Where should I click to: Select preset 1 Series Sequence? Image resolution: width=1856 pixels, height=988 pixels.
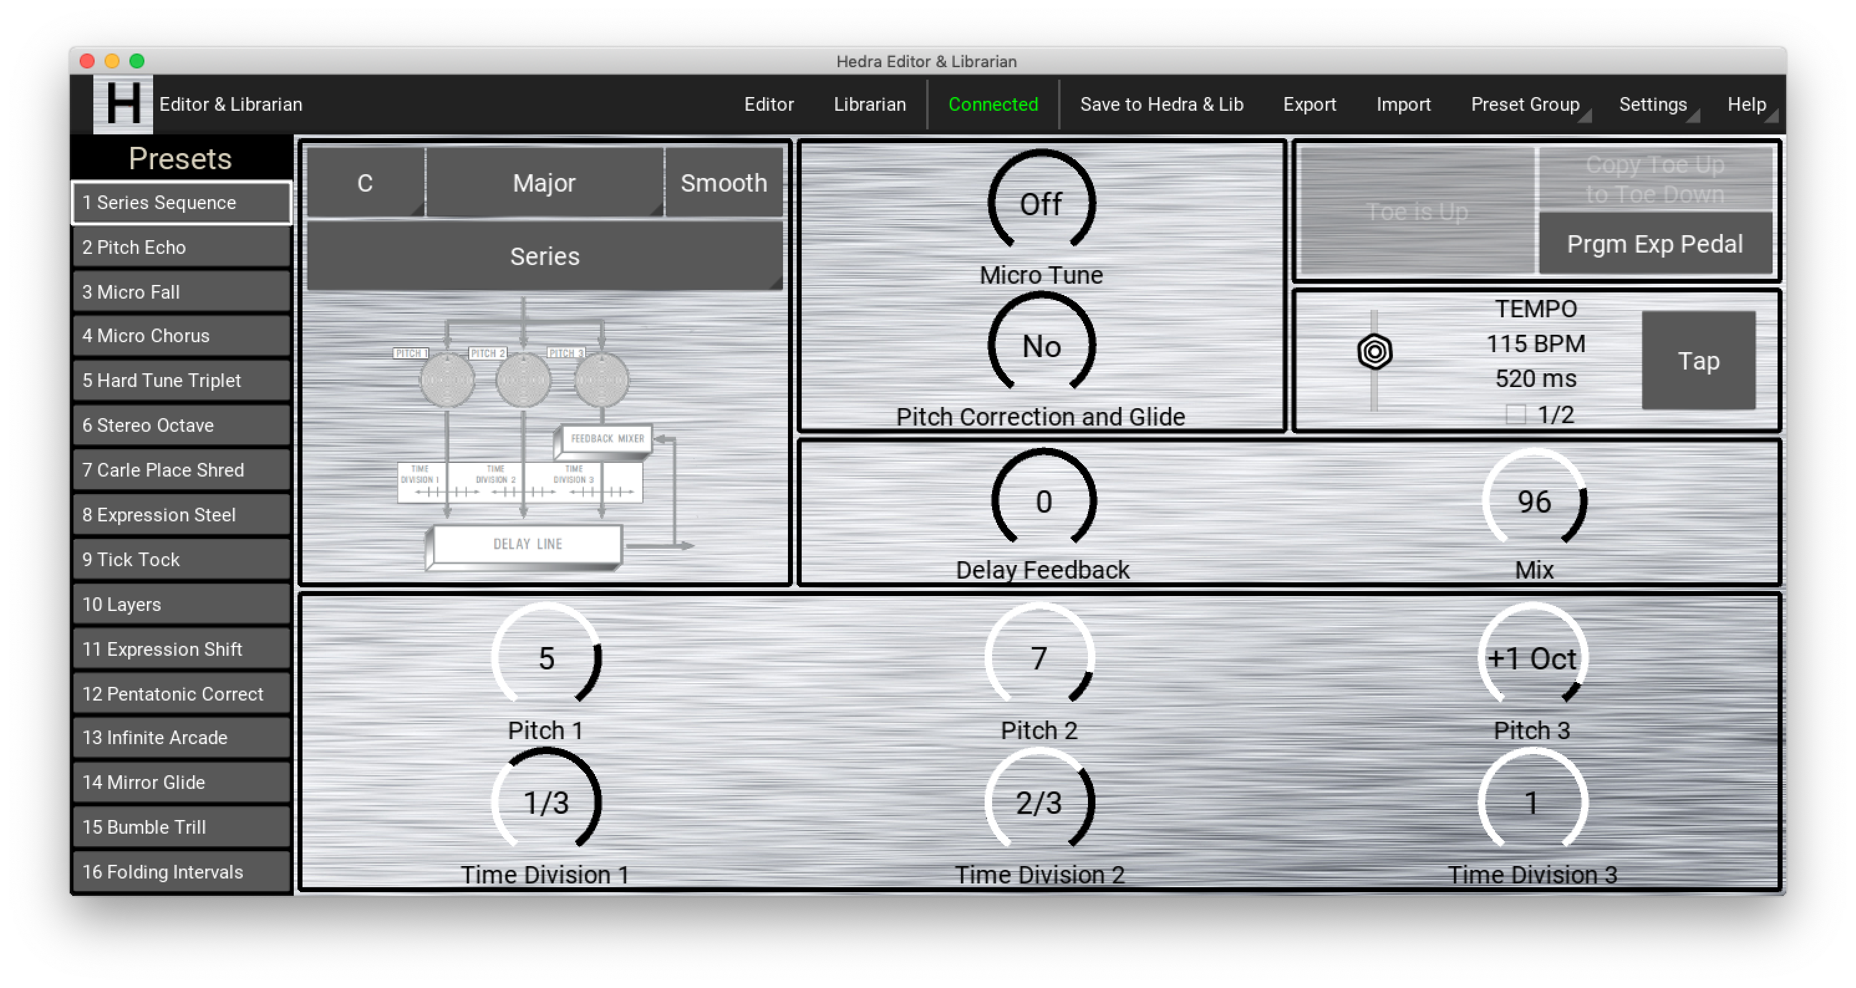(182, 202)
